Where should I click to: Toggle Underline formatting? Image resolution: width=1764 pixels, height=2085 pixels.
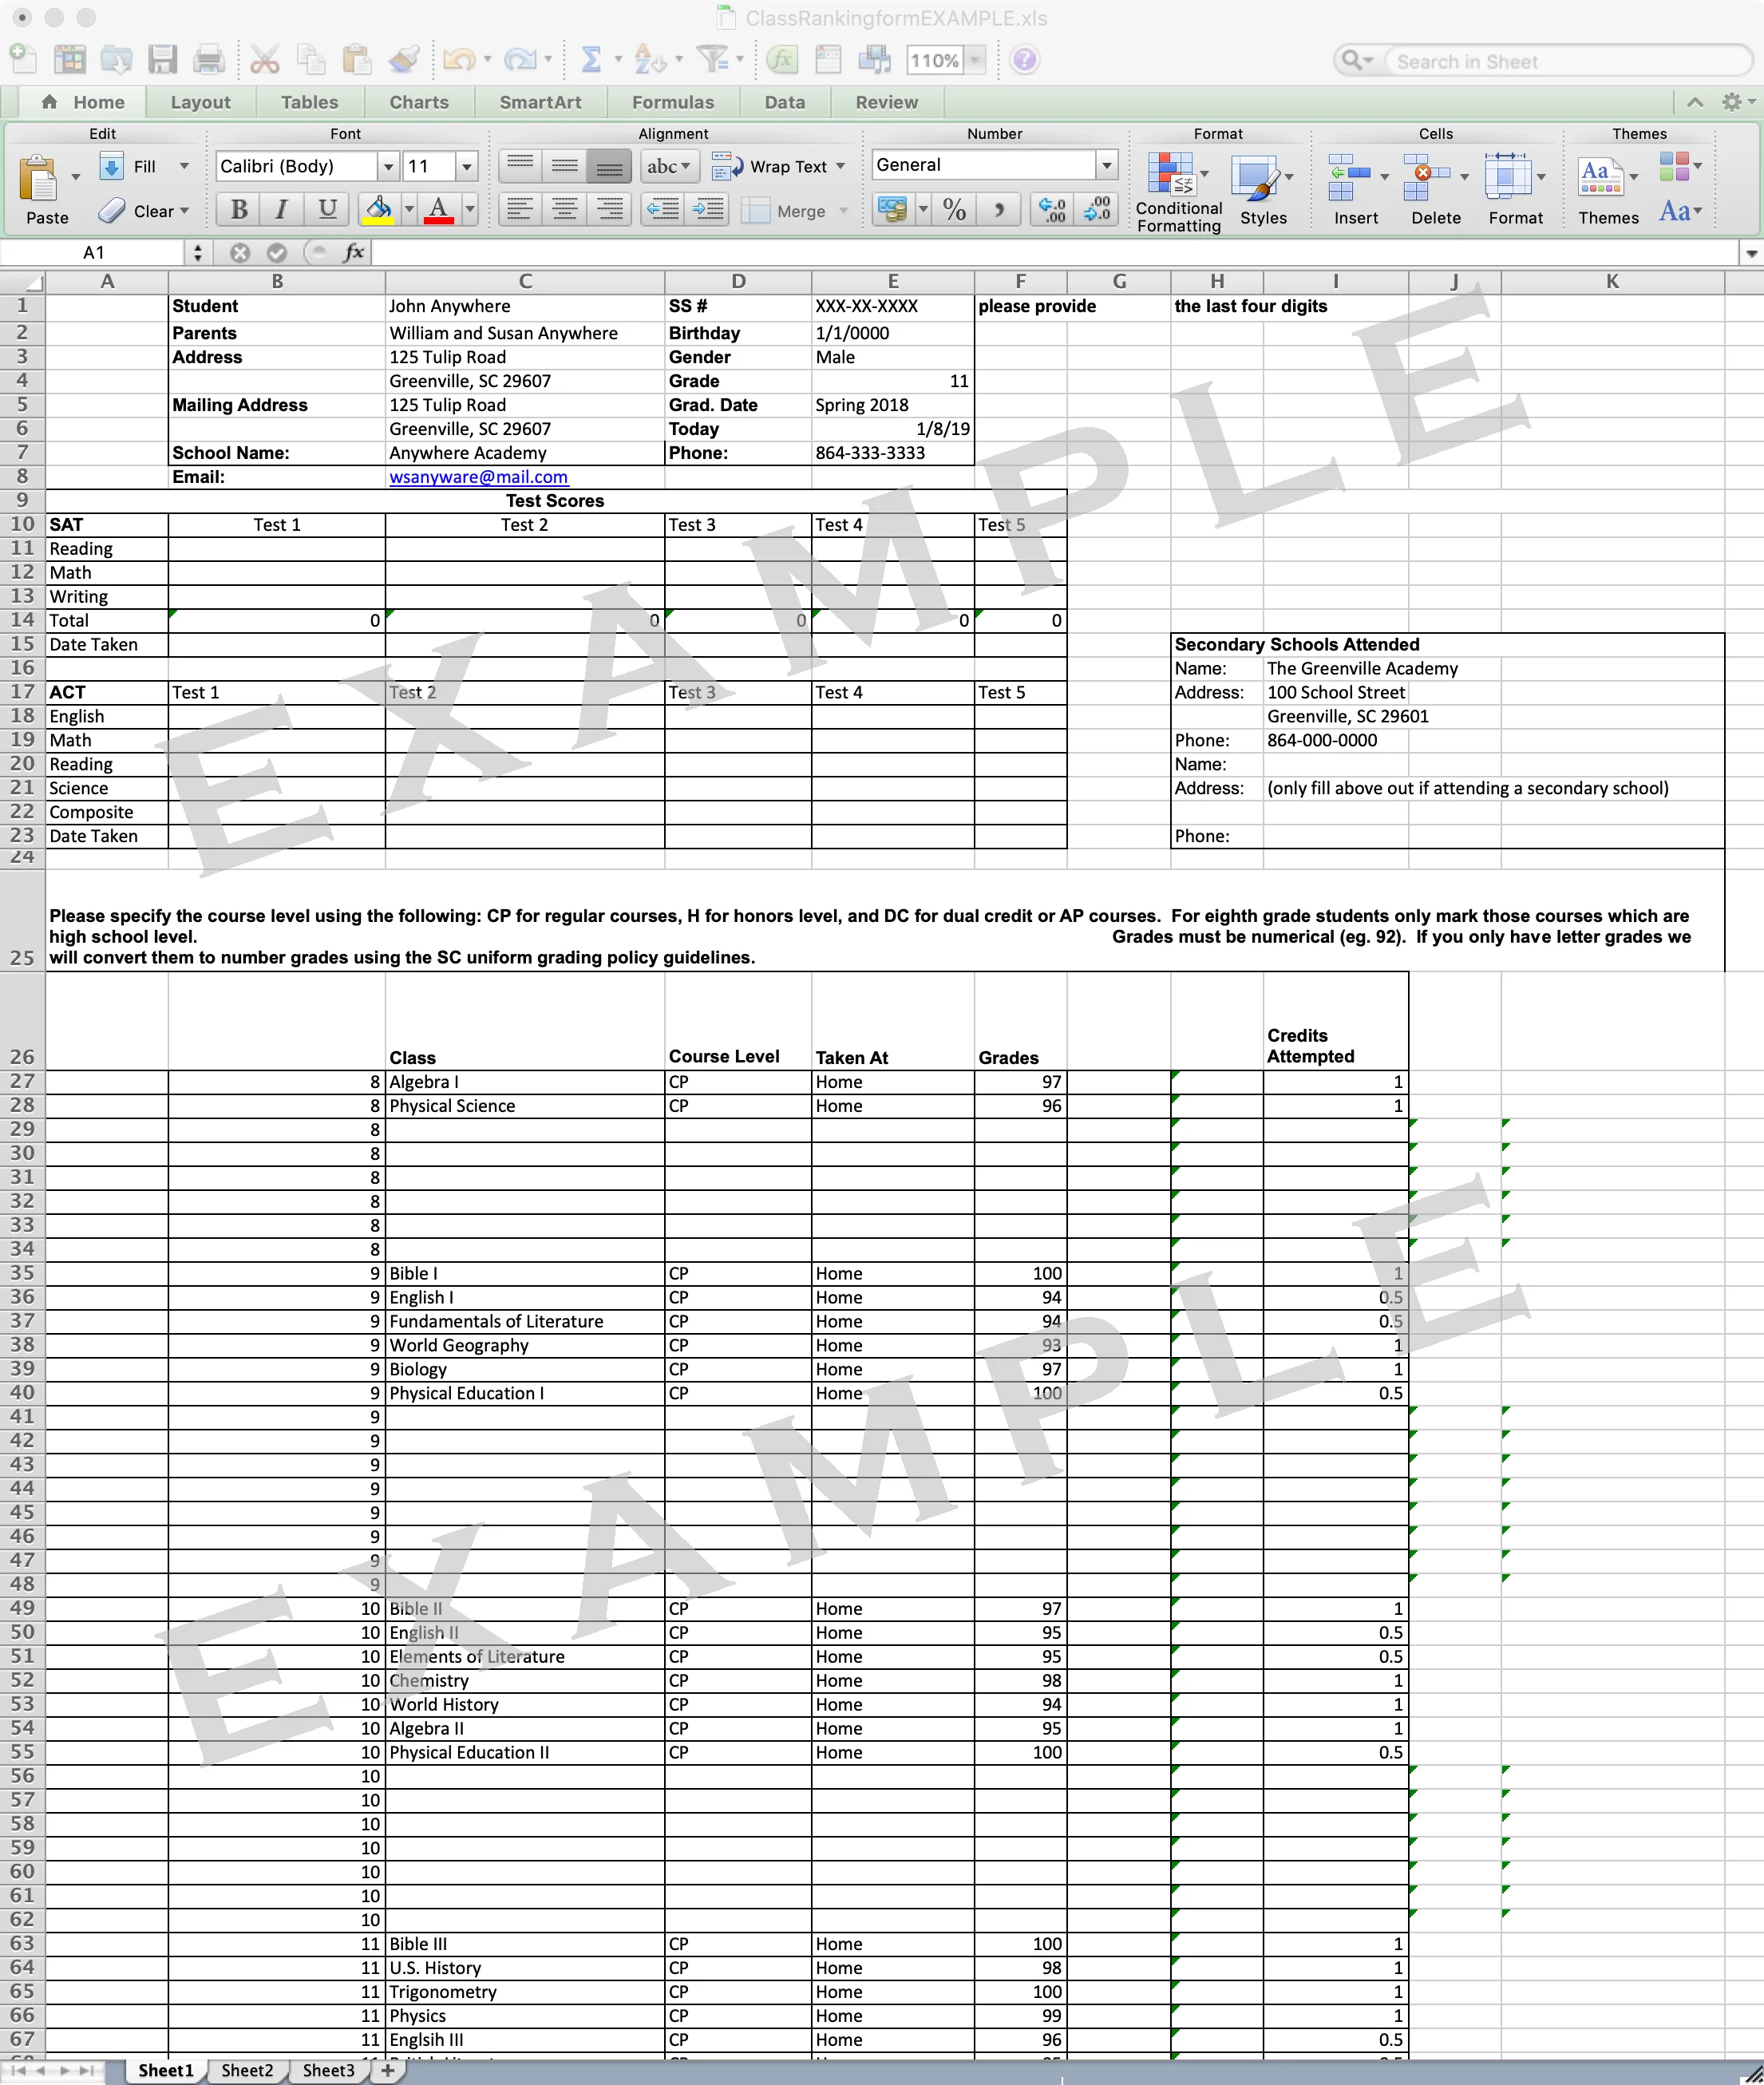tap(327, 210)
